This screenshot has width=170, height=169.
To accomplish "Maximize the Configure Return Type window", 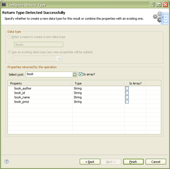I will point(159,5).
